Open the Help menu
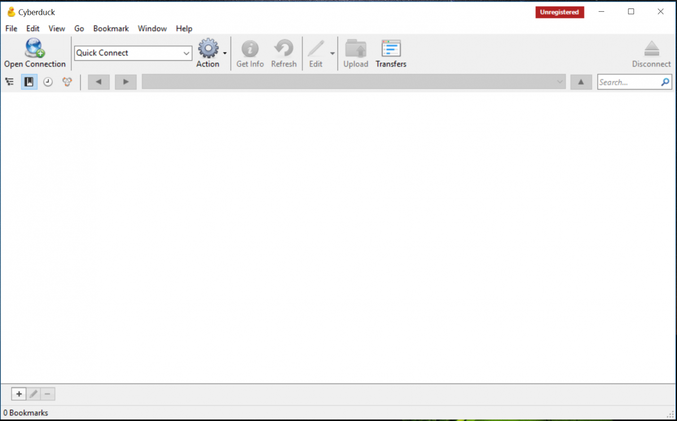 pyautogui.click(x=184, y=28)
